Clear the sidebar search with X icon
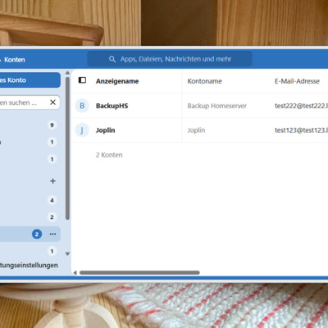Screen dimensions: 328x328 pyautogui.click(x=52, y=102)
